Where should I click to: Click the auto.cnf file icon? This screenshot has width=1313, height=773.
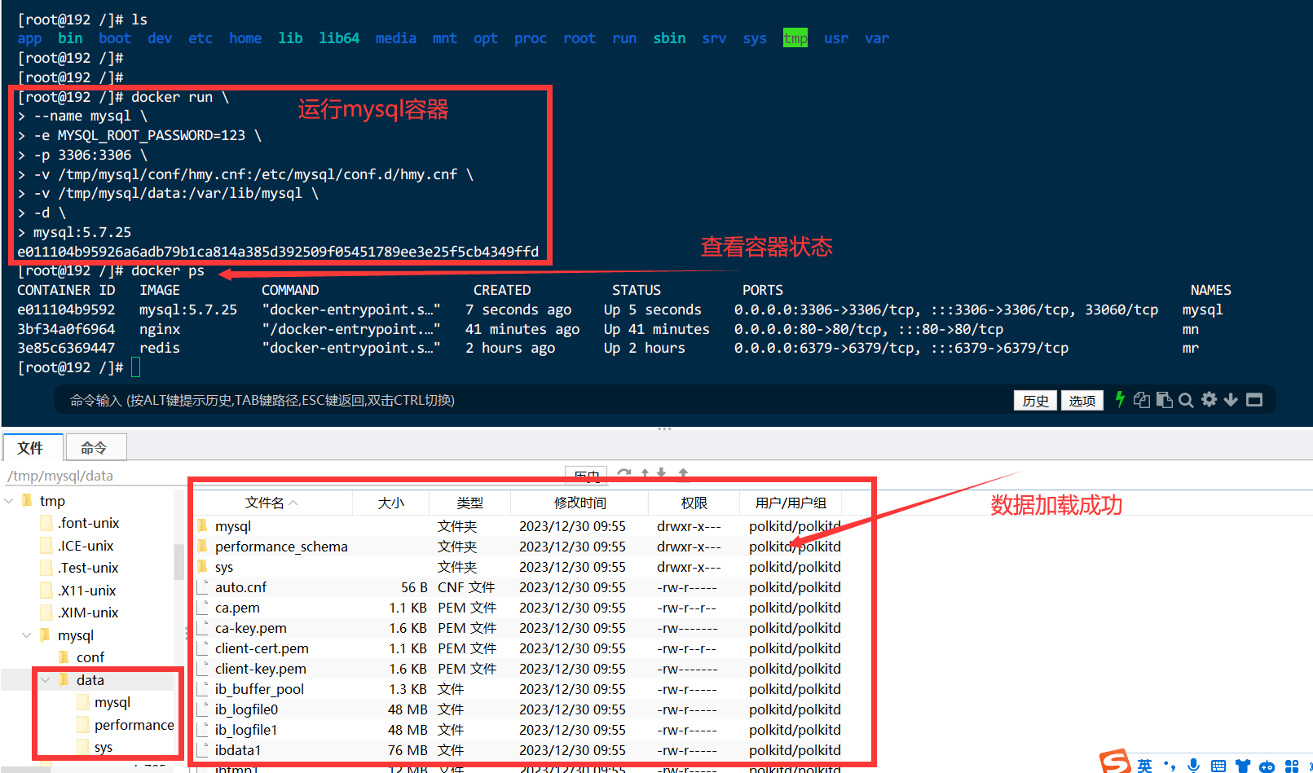(x=202, y=587)
